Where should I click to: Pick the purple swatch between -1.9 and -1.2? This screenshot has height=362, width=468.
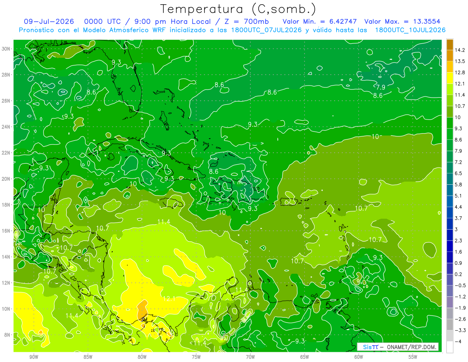450,302
